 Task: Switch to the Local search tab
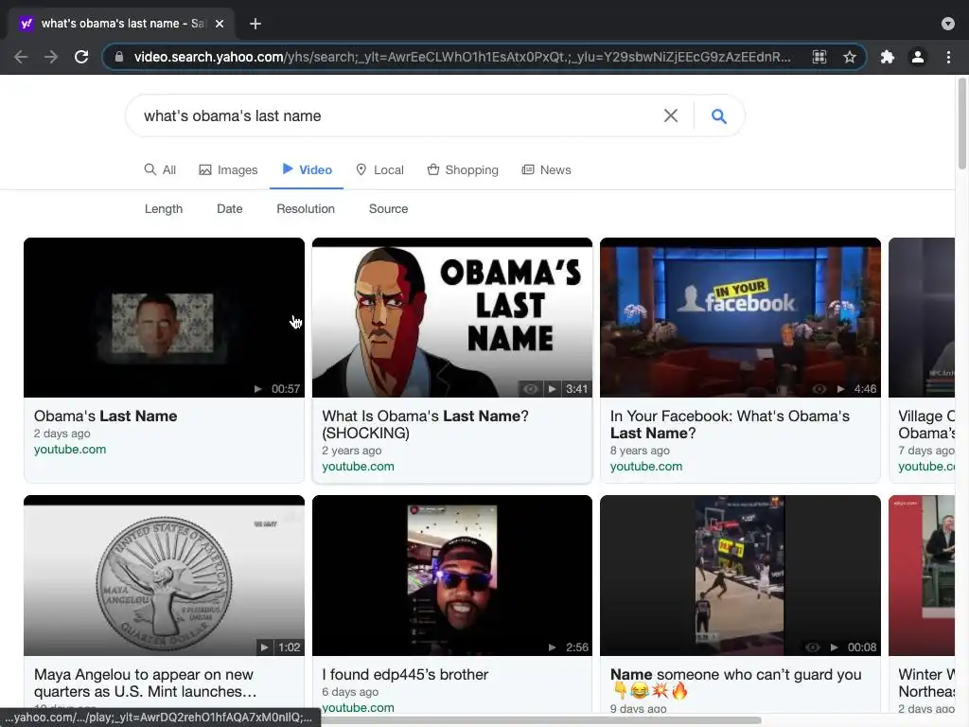click(380, 169)
